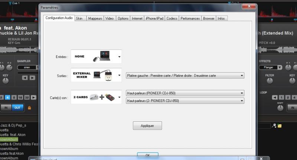Select the 'Suetta & Chris Willis Fea' row
Screen dimensions: 297x160
pos(19,144)
